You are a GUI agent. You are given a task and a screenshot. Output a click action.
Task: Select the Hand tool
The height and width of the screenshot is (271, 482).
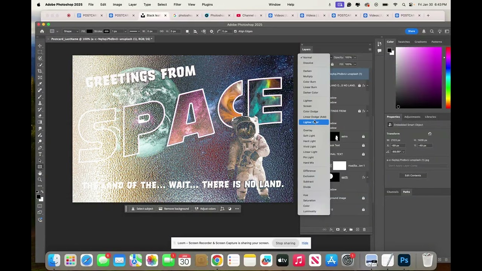[x=40, y=174]
